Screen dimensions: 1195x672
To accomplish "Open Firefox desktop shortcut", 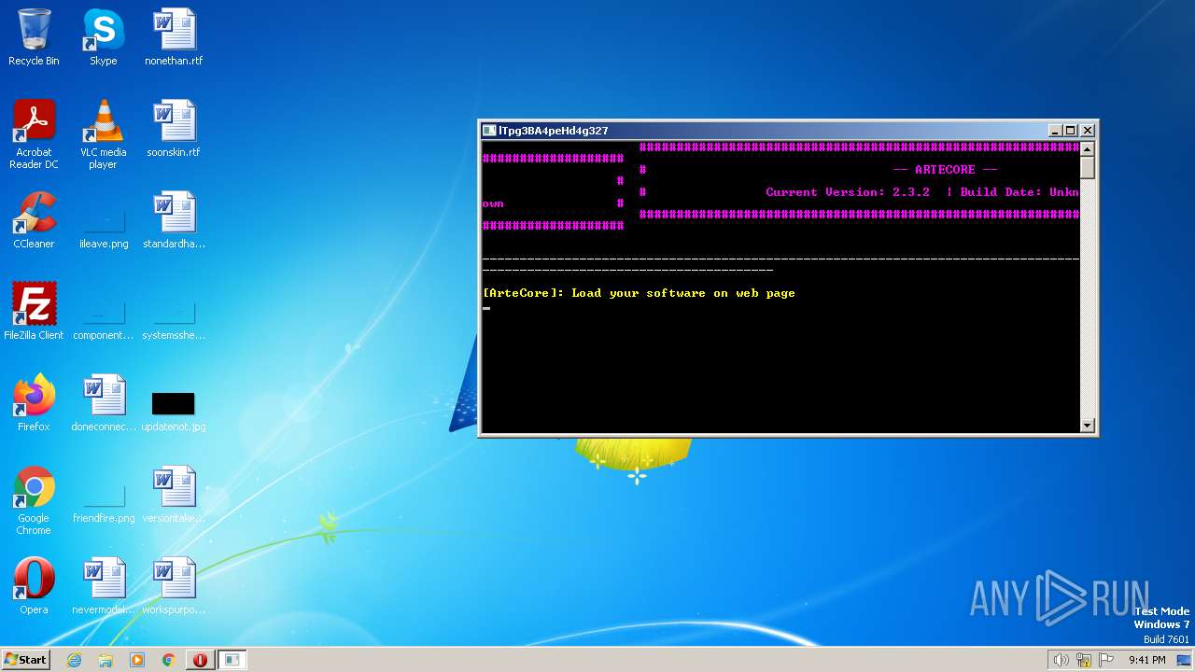I will (34, 403).
